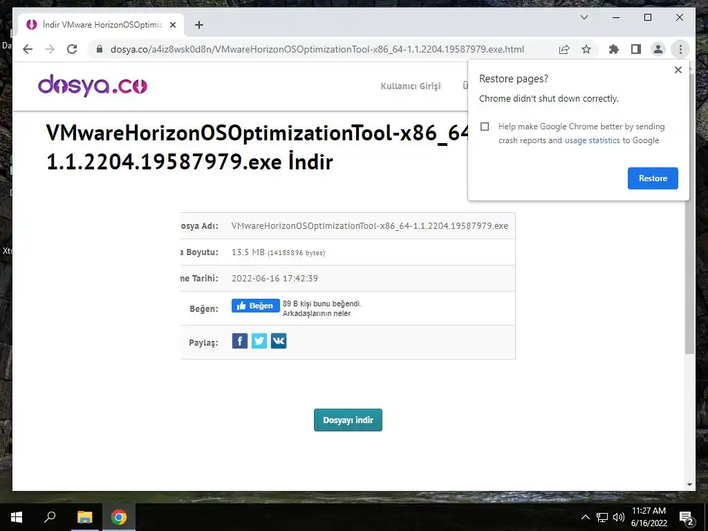Share this page using the share icon

tap(564, 49)
